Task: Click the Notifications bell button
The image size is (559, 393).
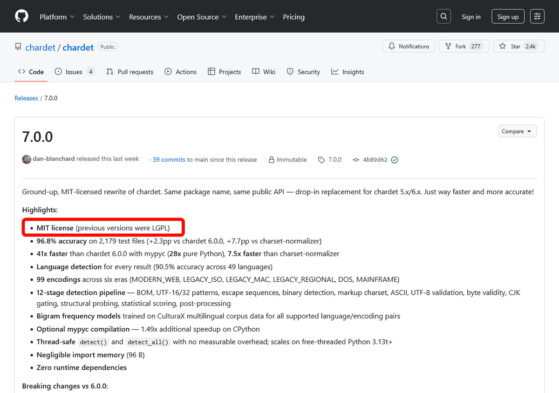Action: pos(409,46)
